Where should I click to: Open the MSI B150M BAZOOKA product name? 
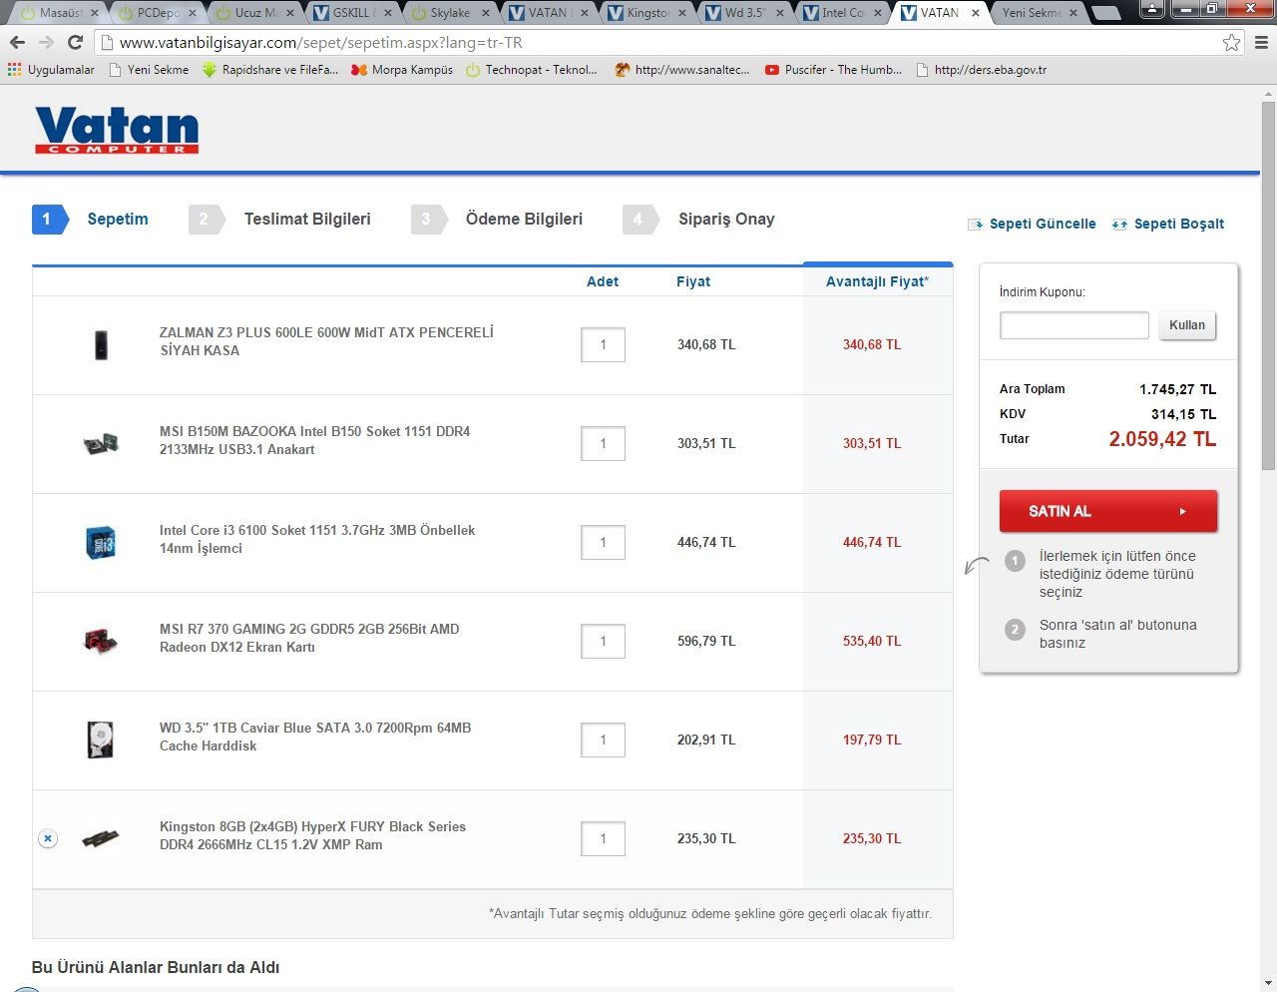pyautogui.click(x=314, y=440)
